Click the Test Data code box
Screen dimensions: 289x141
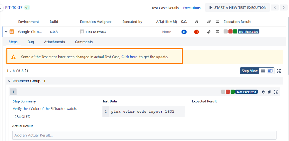[x=143, y=111]
